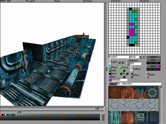Go to previous light with left arrow
This screenshot has height=124, width=166.
pos(119,62)
